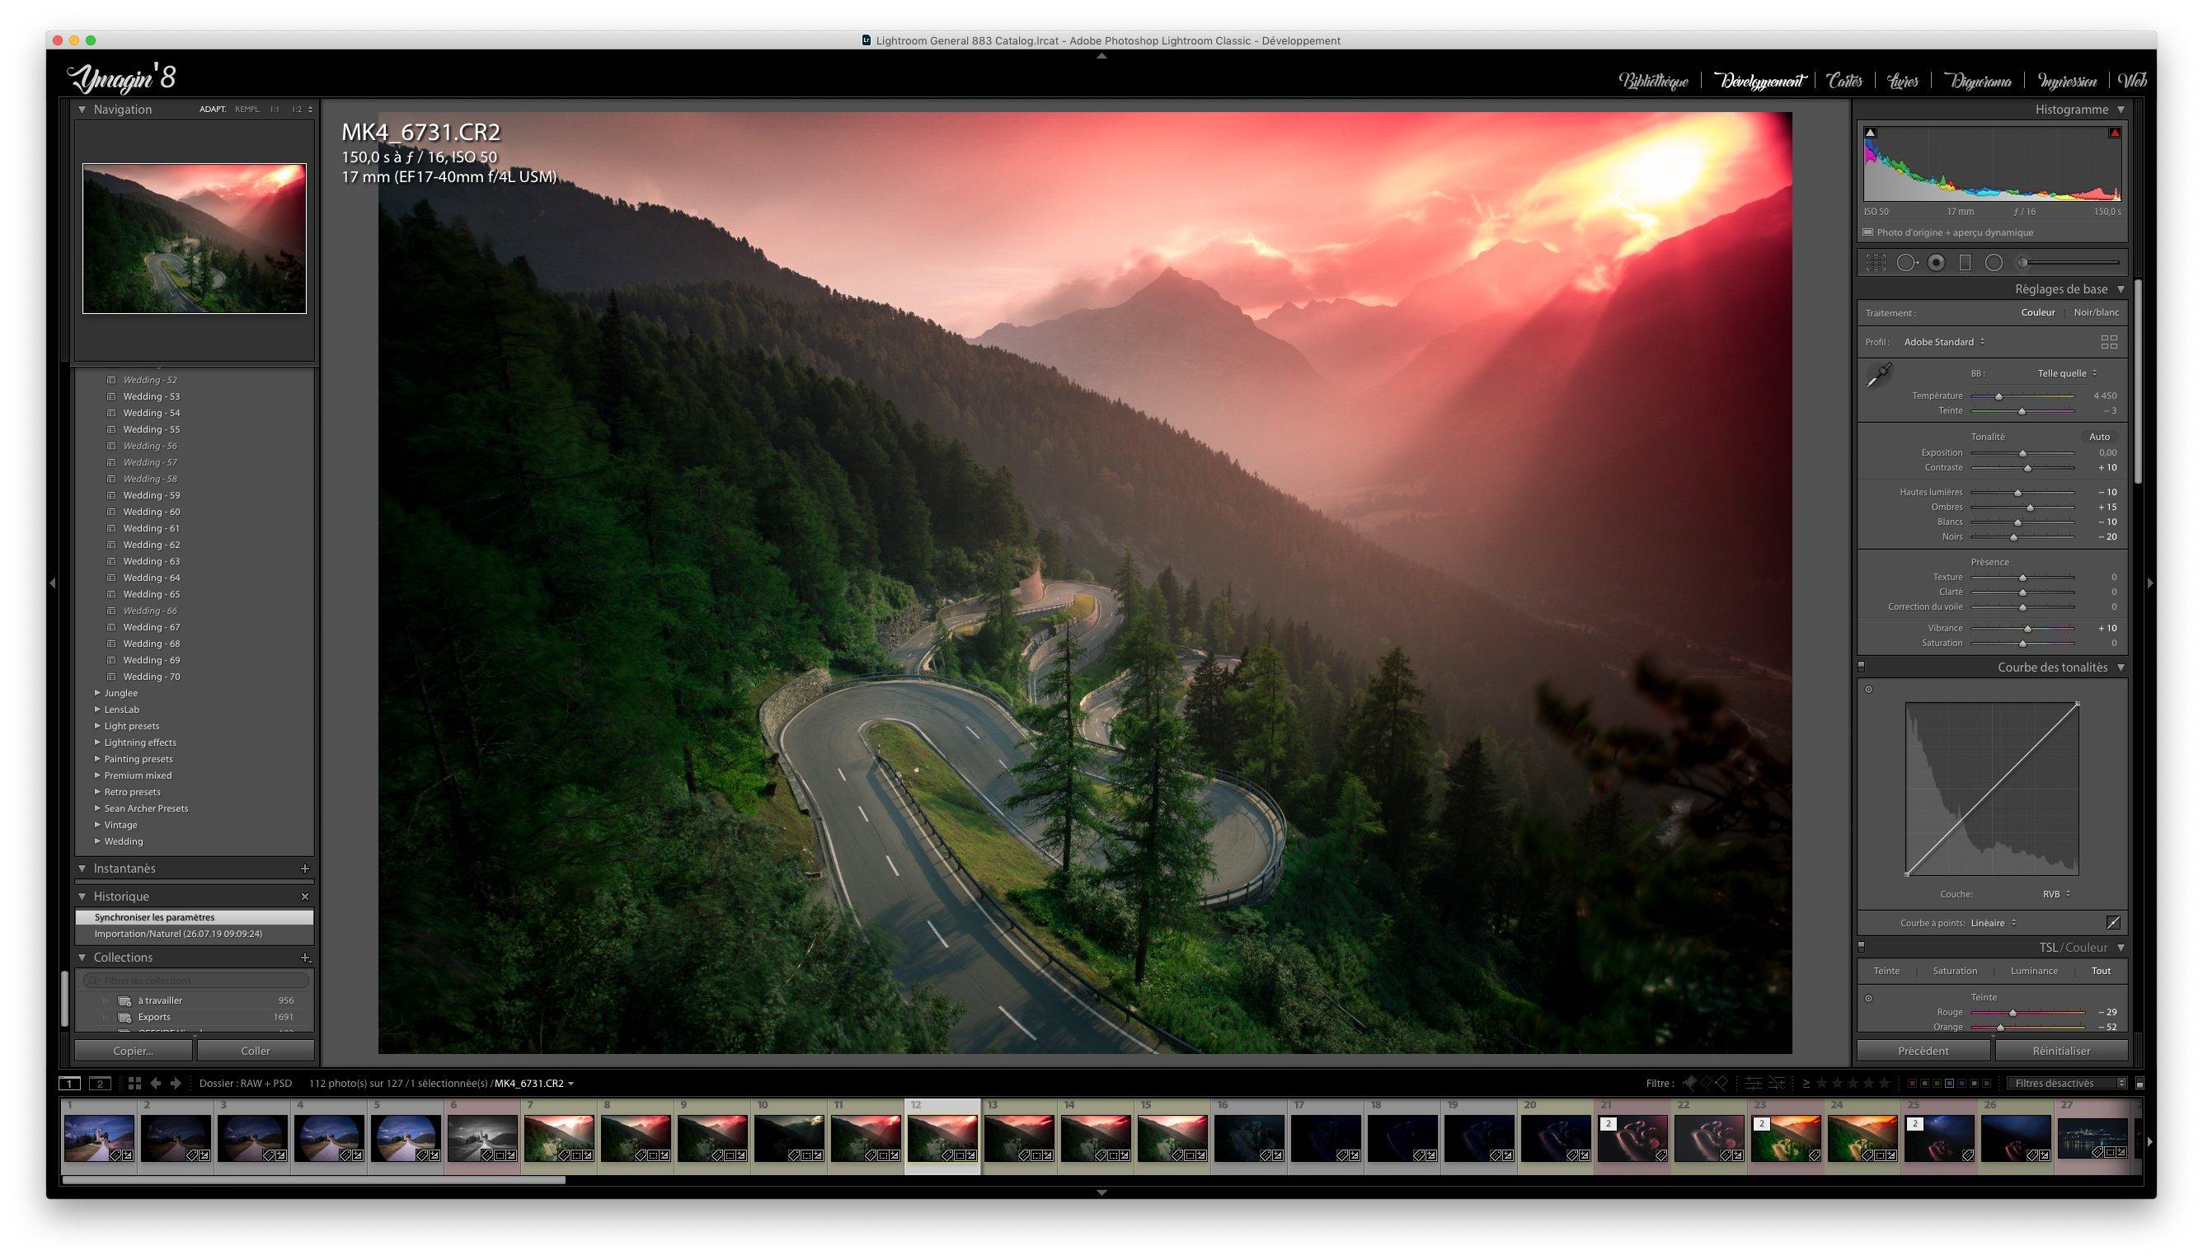
Task: Collapse the Navigation panel
Action: (82, 109)
